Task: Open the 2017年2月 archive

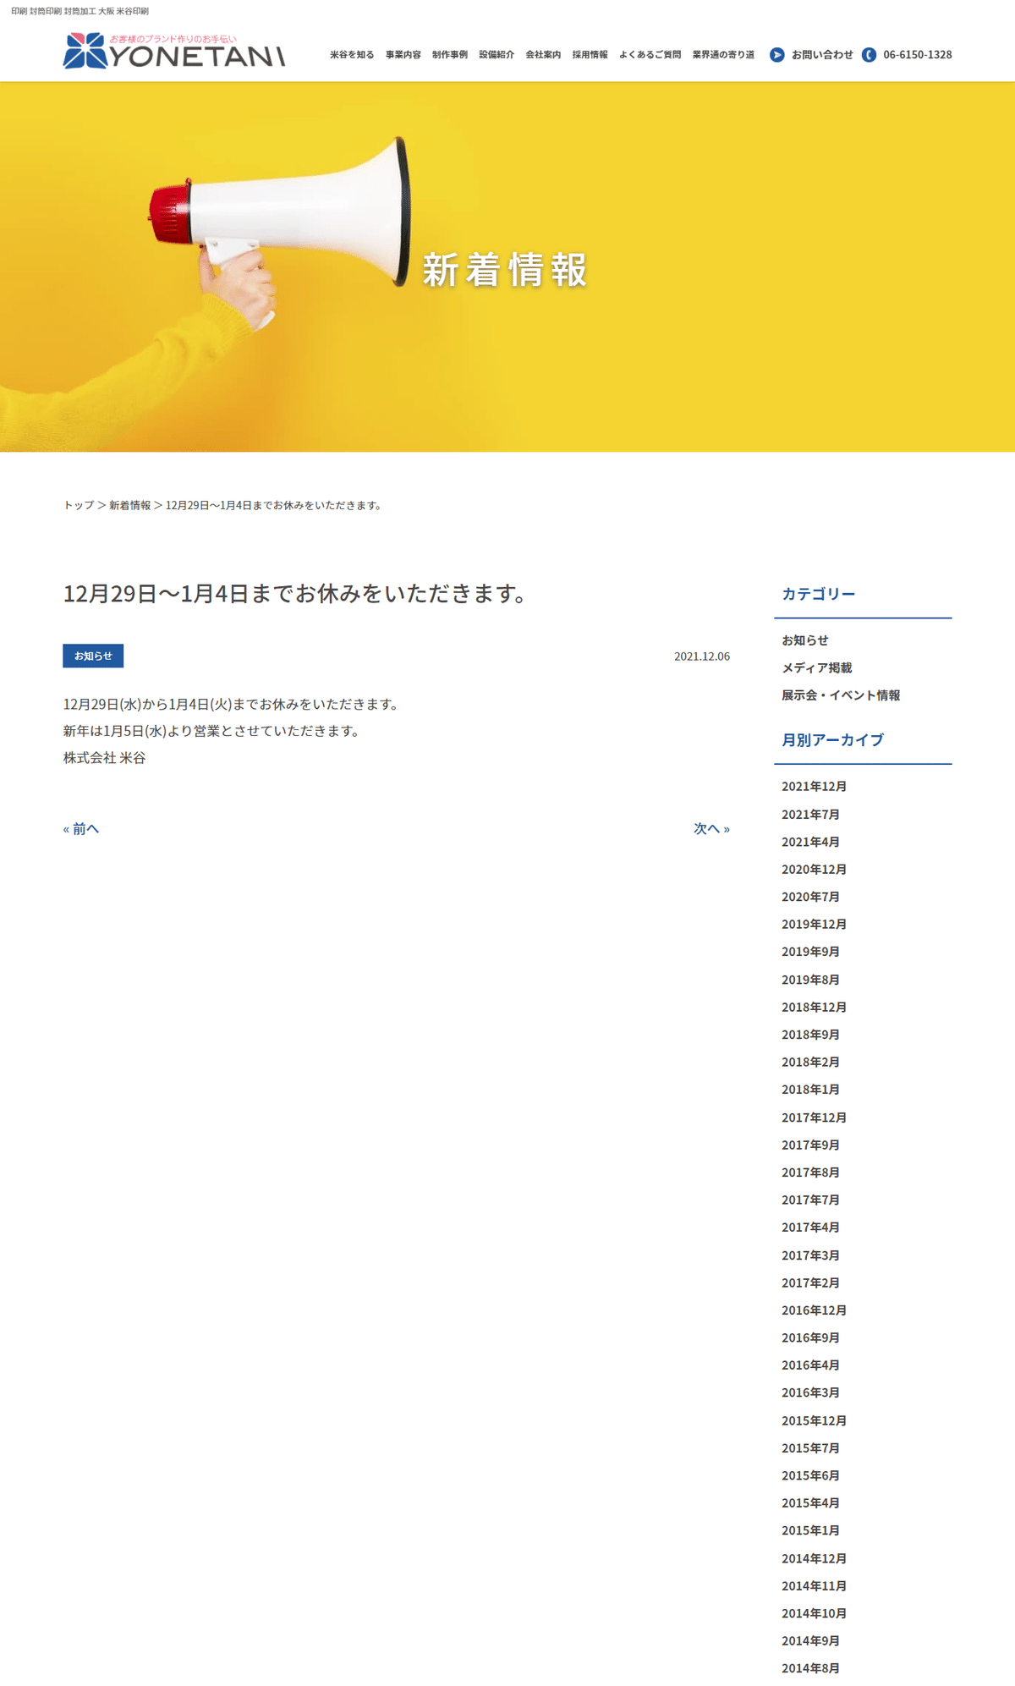Action: tap(810, 1283)
